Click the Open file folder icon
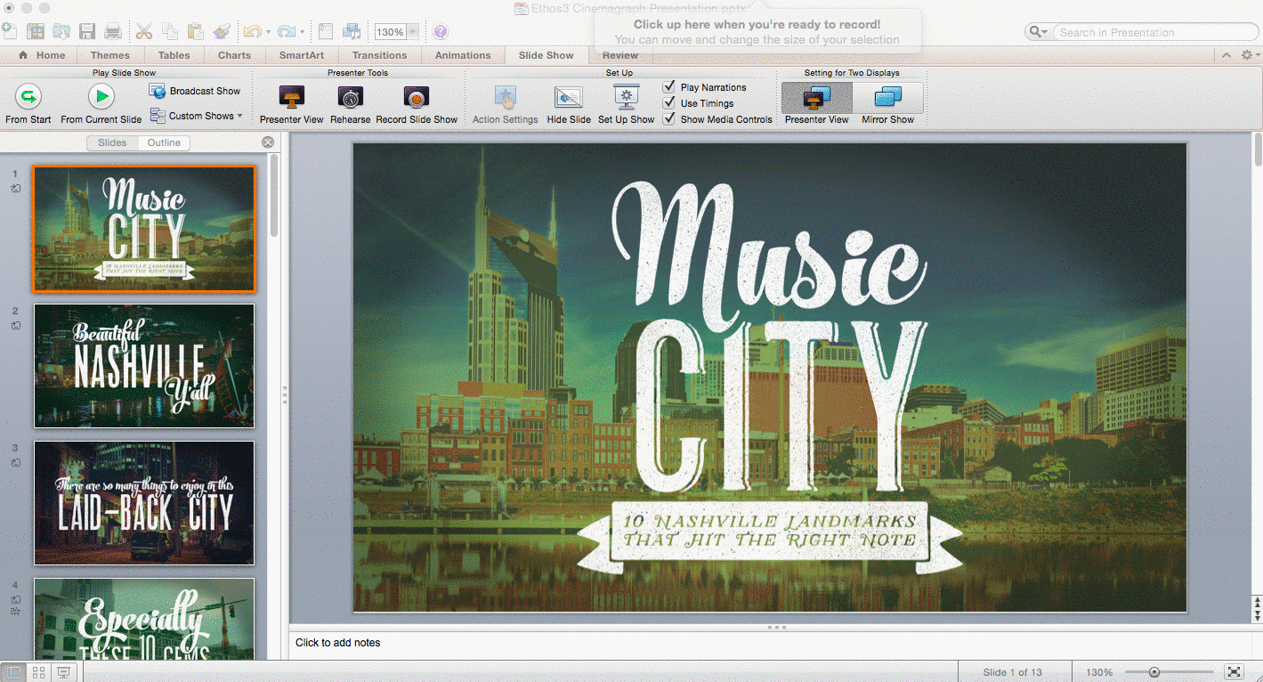Screen dimensions: 1263x682 (x=61, y=31)
